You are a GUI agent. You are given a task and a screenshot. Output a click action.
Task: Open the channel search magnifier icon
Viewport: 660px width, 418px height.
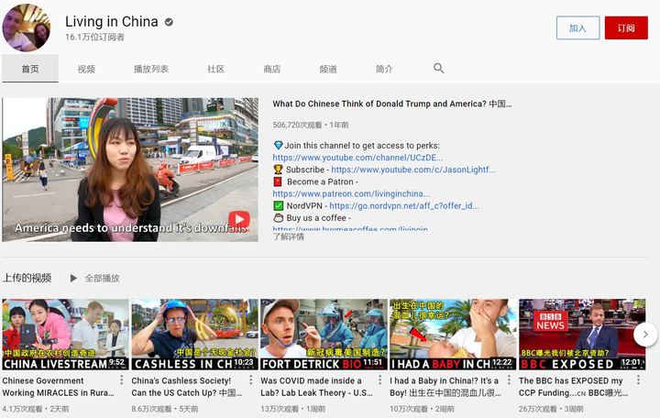438,68
